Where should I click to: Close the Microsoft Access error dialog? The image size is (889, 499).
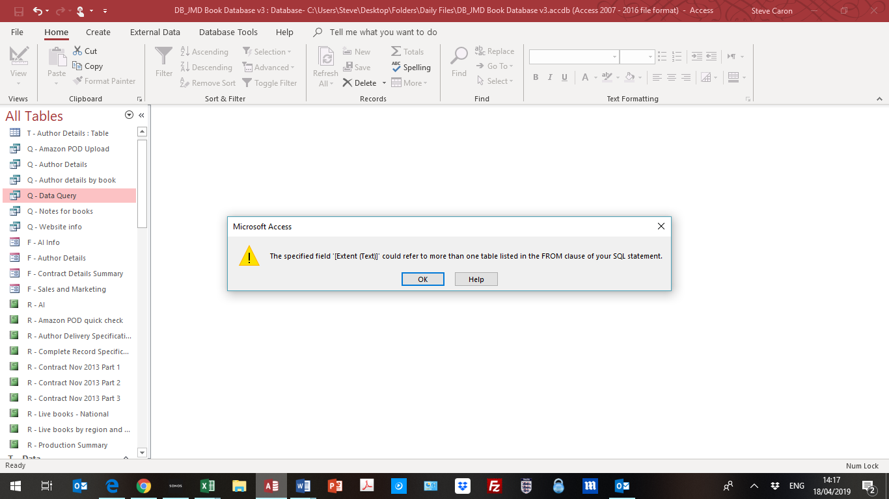coord(661,226)
